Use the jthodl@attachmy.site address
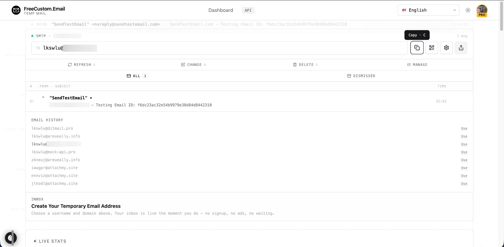 [x=464, y=183]
